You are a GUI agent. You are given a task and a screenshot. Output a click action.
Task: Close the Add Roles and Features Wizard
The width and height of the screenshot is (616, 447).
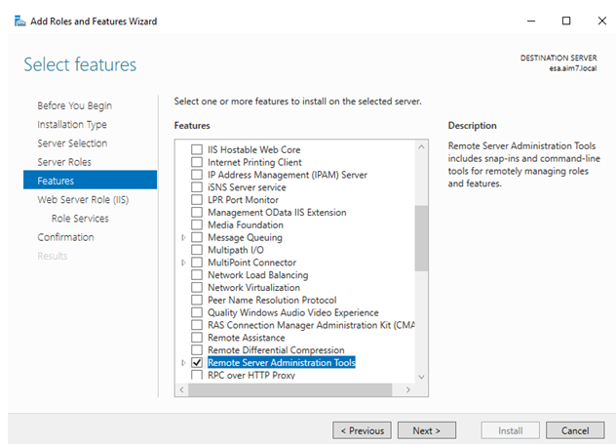[601, 20]
